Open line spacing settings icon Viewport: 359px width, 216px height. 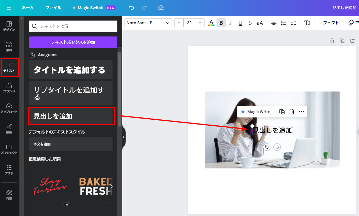click(x=293, y=23)
